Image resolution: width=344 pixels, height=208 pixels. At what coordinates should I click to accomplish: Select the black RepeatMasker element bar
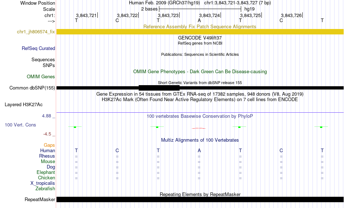tap(200, 199)
